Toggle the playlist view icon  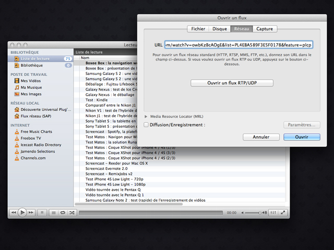click(54, 213)
